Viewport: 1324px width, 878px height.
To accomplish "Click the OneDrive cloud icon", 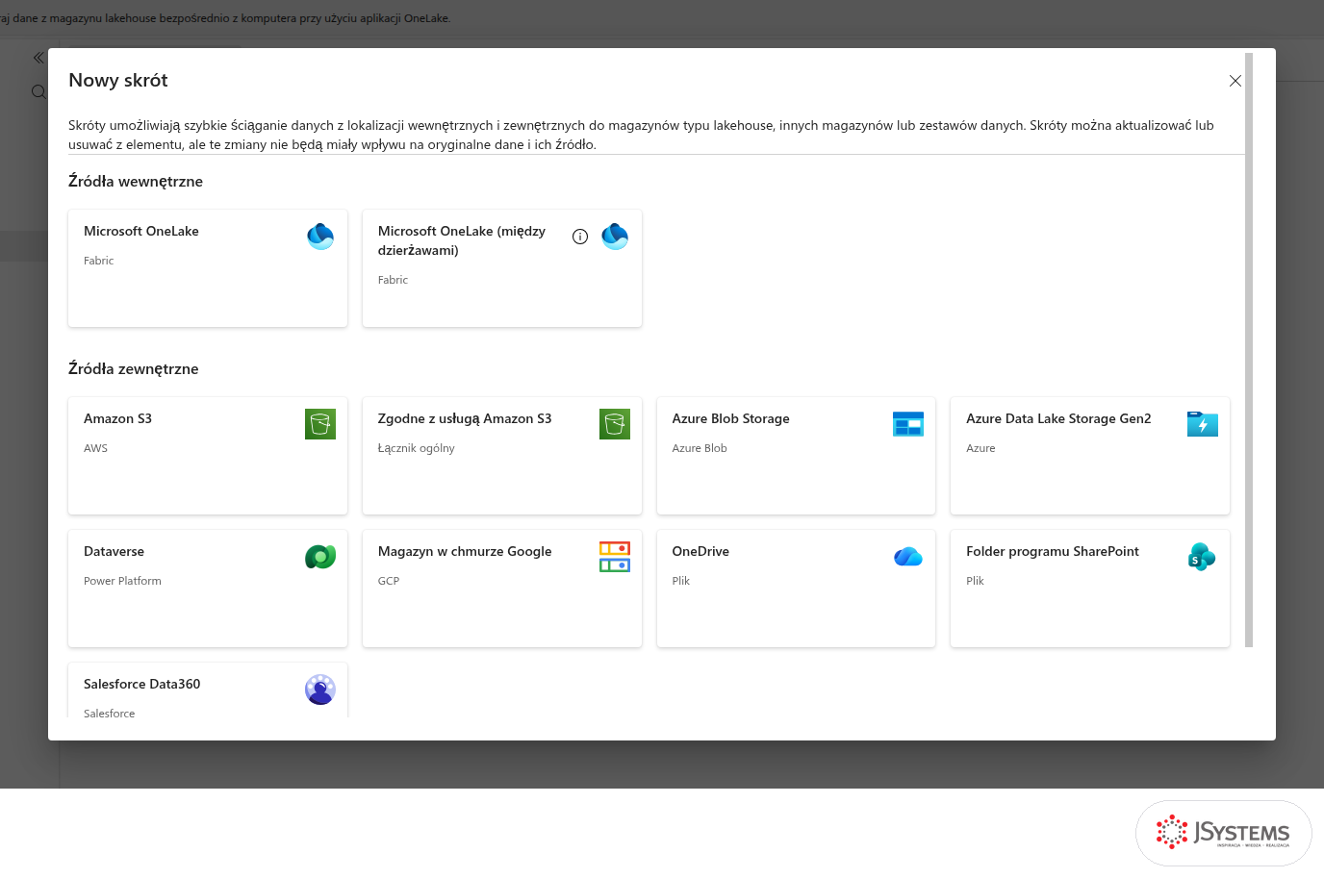I will (908, 557).
